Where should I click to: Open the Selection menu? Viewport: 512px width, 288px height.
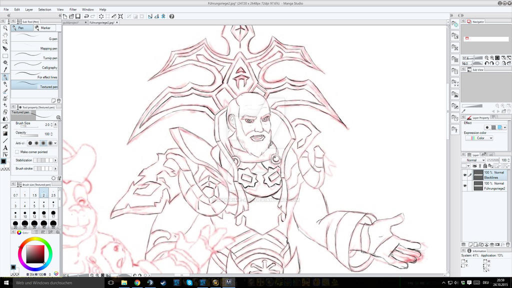[44, 9]
